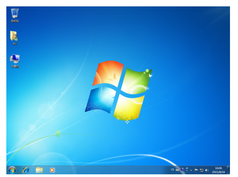Open the language bar options dropdown

[x=187, y=171]
